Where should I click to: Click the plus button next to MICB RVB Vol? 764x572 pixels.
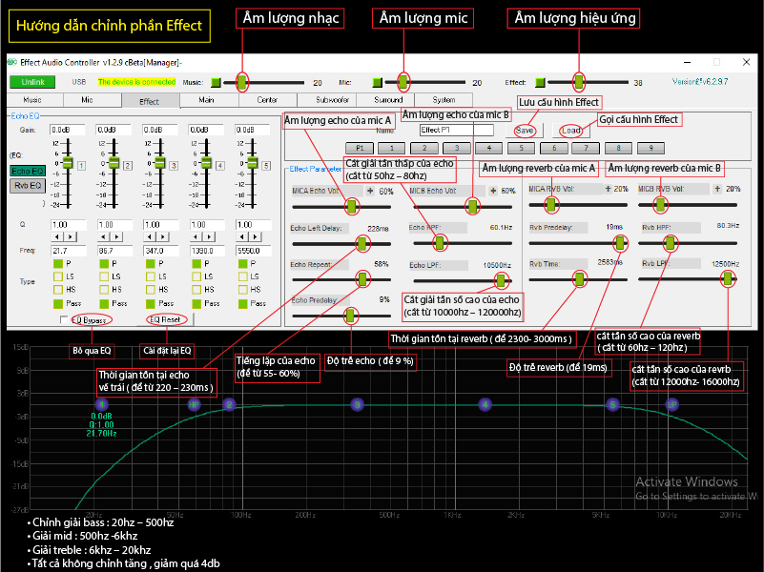click(717, 189)
